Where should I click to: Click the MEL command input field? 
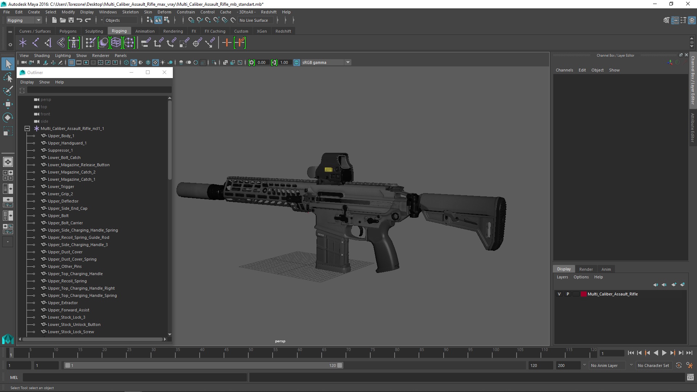click(134, 377)
